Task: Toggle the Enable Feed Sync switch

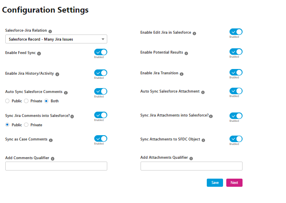Action: (101, 52)
